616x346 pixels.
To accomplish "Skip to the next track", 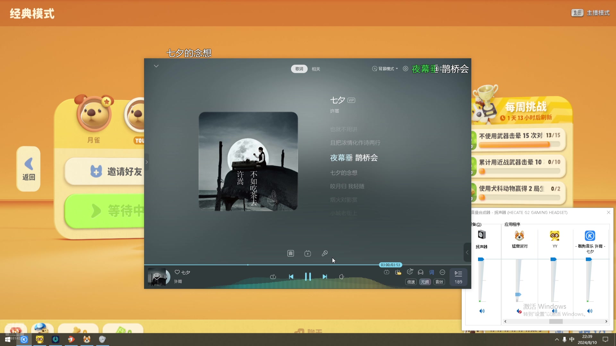I will 325,277.
